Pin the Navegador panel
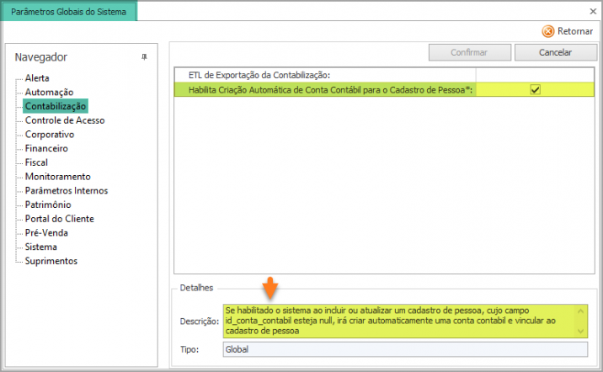 coord(144,57)
